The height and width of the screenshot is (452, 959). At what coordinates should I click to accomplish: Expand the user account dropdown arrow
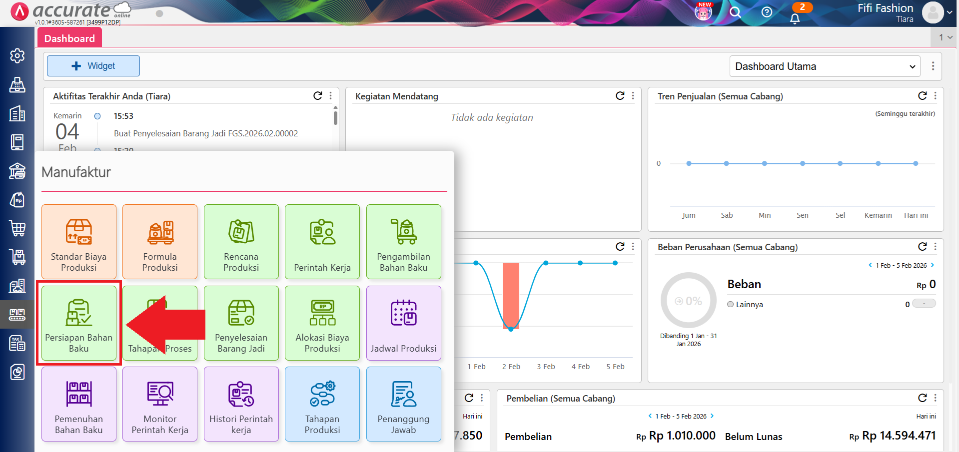[x=950, y=12]
